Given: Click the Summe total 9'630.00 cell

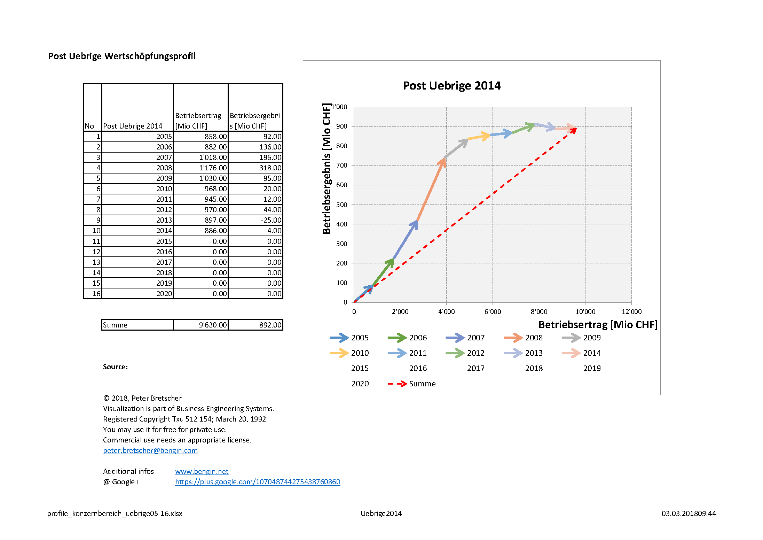Looking at the screenshot, I should click(x=201, y=325).
